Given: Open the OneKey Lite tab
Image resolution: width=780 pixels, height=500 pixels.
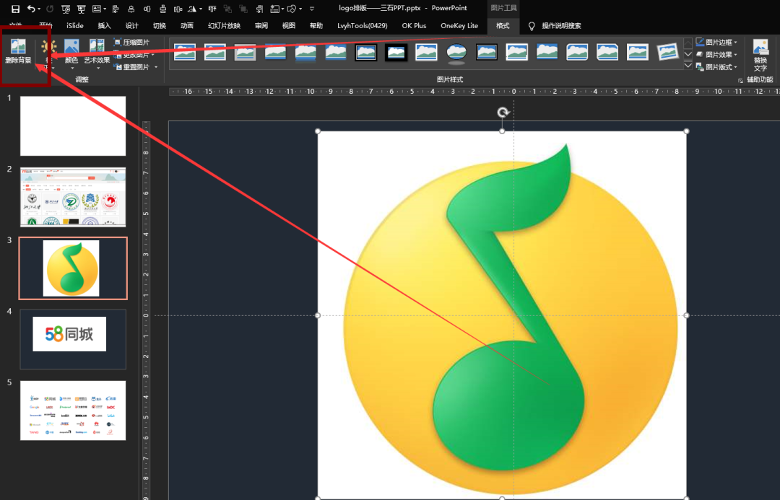Looking at the screenshot, I should tap(459, 26).
